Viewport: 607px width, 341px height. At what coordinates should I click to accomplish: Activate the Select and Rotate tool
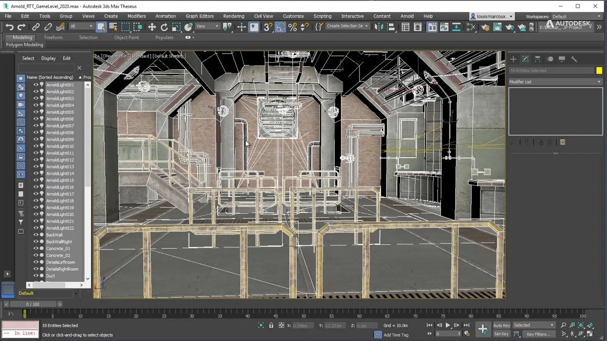pos(164,27)
